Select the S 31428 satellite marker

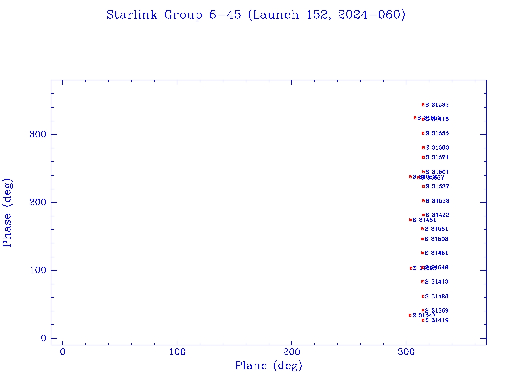423,296
